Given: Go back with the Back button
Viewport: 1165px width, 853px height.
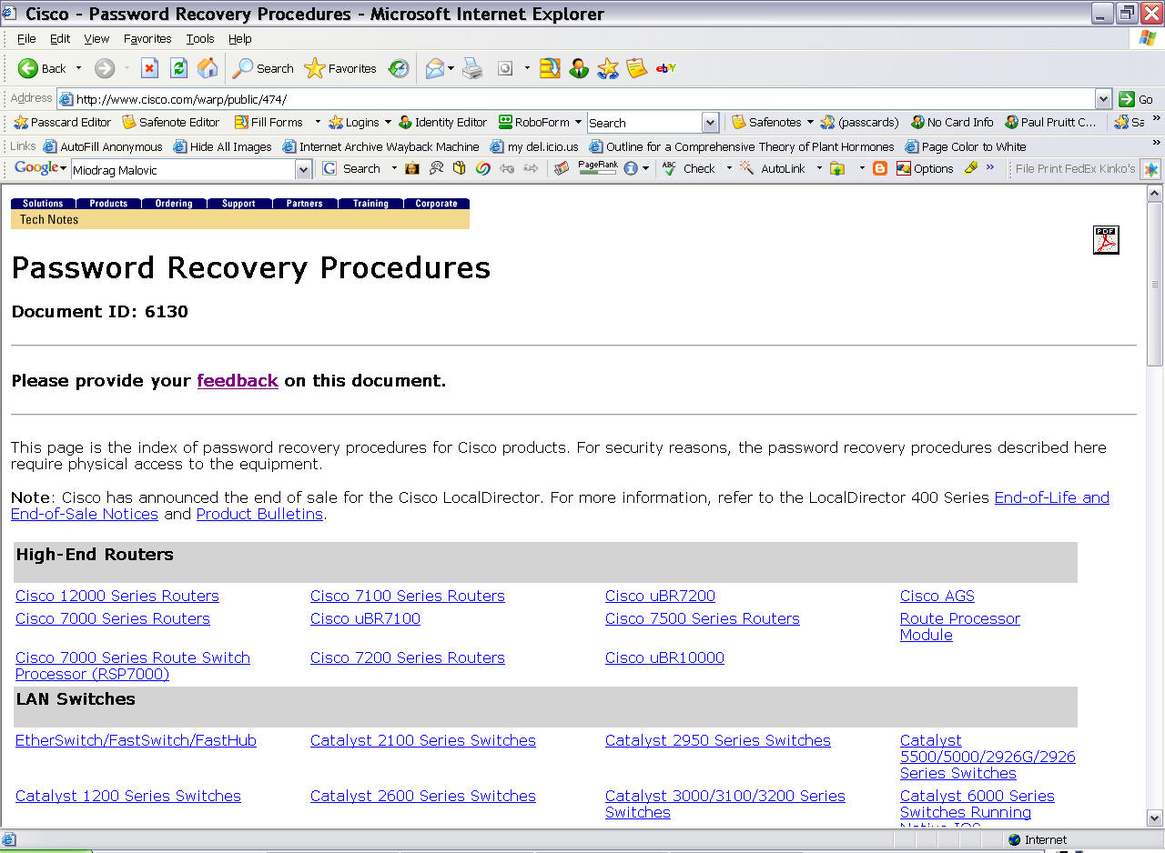Looking at the screenshot, I should [x=42, y=68].
